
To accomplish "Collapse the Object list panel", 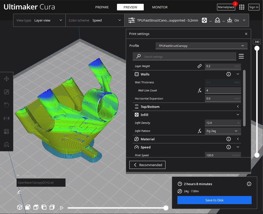I will (18, 176).
